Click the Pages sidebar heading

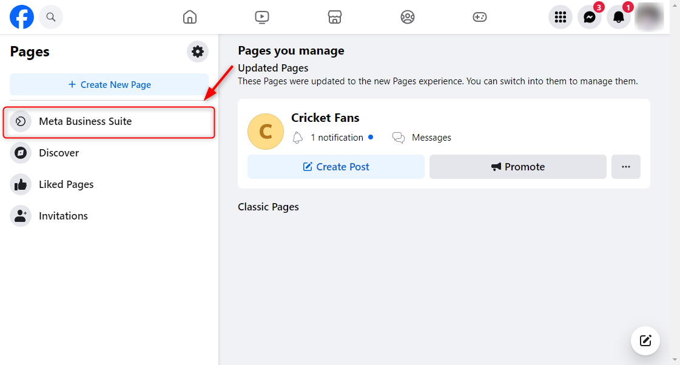coord(30,52)
